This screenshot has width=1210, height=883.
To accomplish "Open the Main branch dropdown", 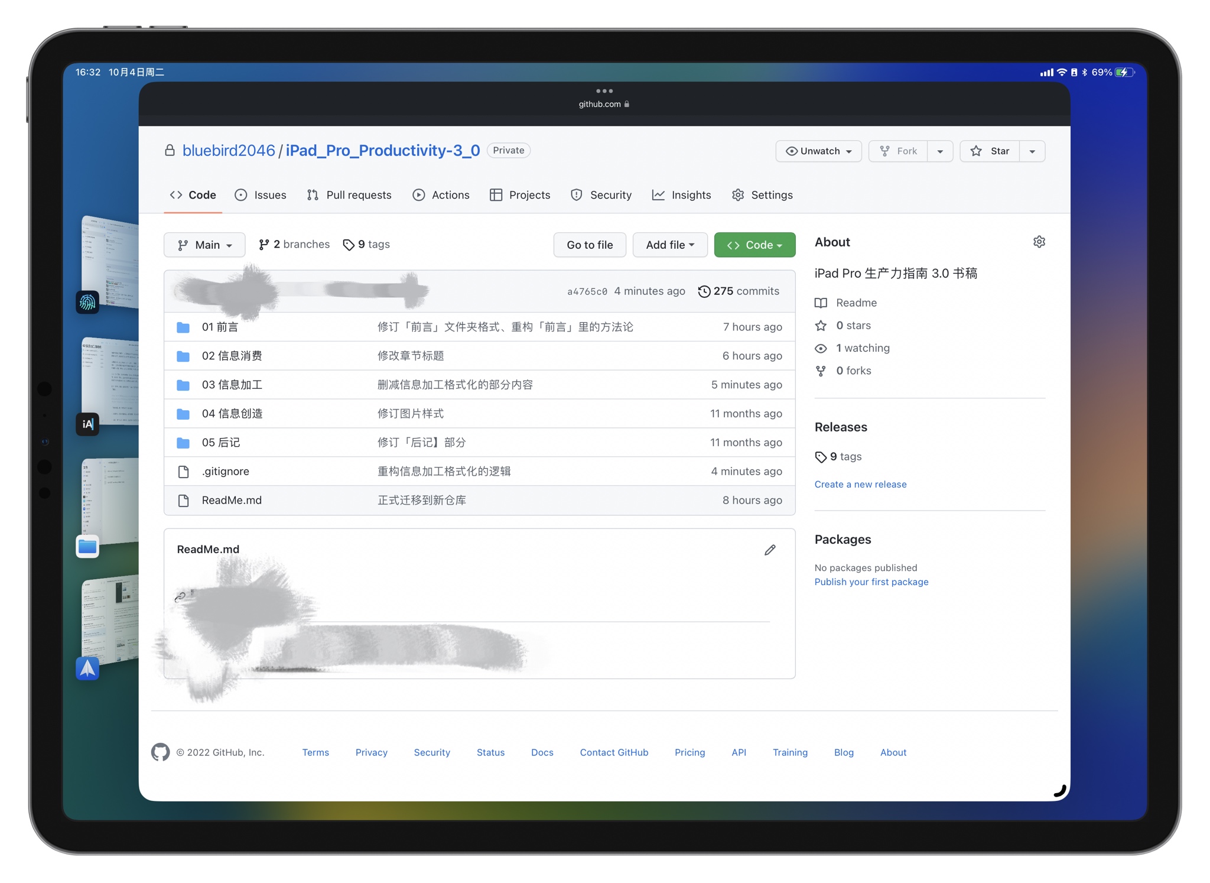I will (x=204, y=244).
